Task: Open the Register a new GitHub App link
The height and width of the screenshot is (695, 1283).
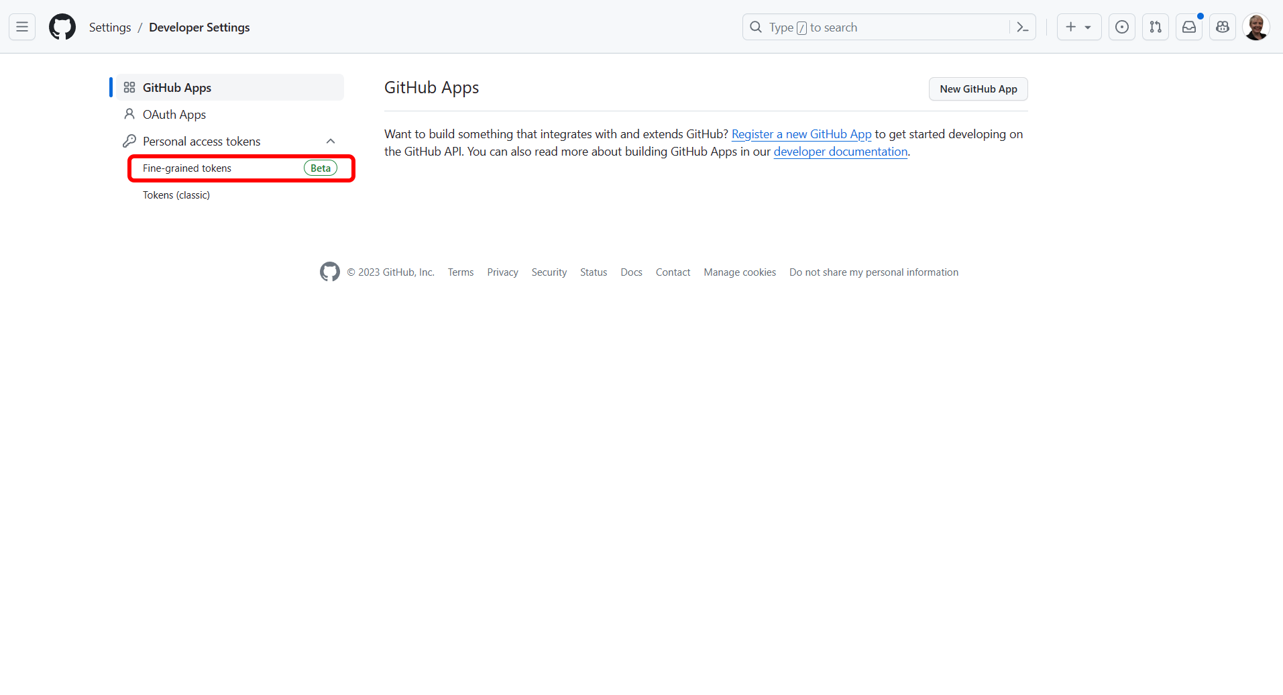Action: tap(801, 133)
